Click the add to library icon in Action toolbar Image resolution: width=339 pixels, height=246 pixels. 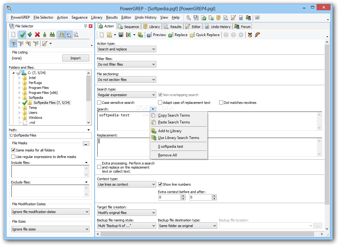pos(140,35)
